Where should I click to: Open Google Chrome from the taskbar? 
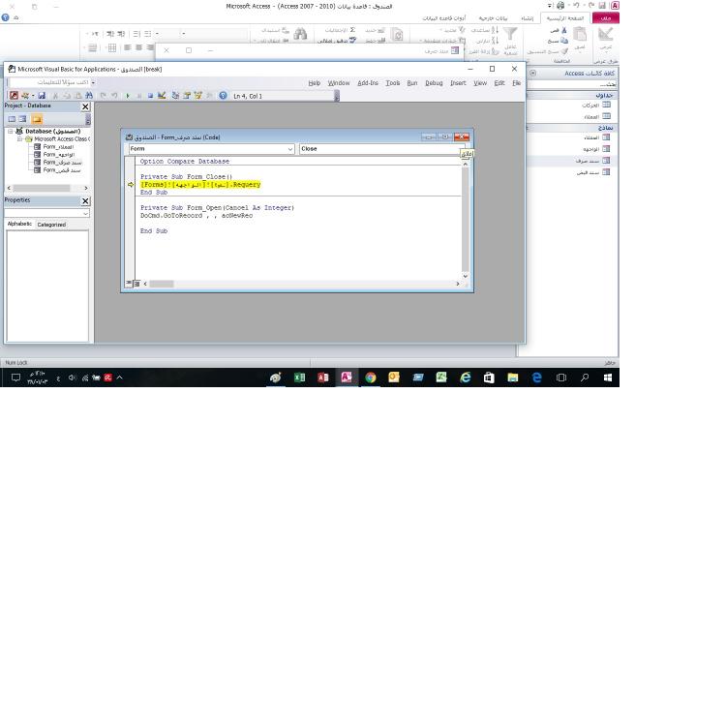coord(370,378)
